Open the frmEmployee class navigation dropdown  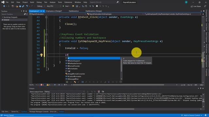(115, 14)
